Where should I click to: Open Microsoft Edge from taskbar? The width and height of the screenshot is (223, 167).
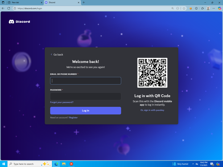tap(56, 164)
